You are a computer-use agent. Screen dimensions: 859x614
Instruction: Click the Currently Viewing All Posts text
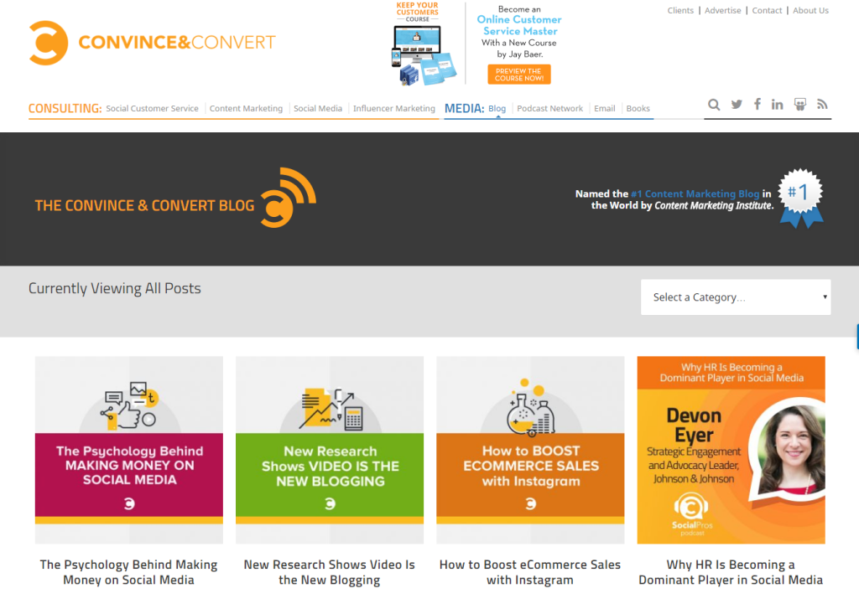114,288
